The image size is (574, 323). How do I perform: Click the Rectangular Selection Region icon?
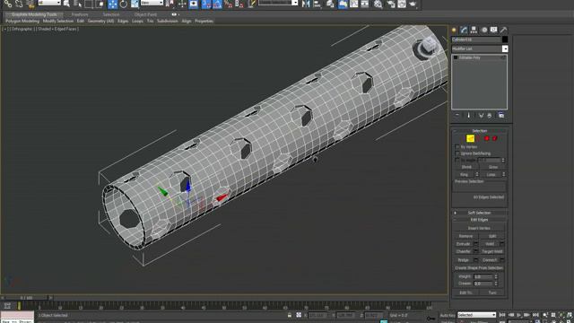[x=89, y=4]
